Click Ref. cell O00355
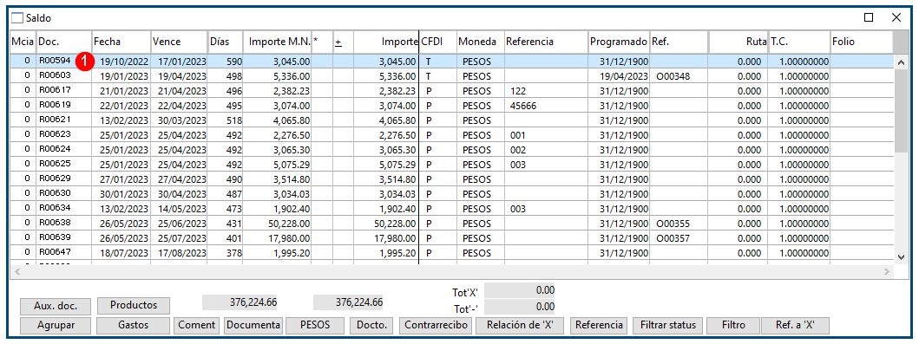The height and width of the screenshot is (344, 919). pos(673,224)
